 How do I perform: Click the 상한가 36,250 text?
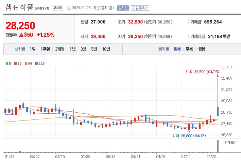(x=158, y=22)
